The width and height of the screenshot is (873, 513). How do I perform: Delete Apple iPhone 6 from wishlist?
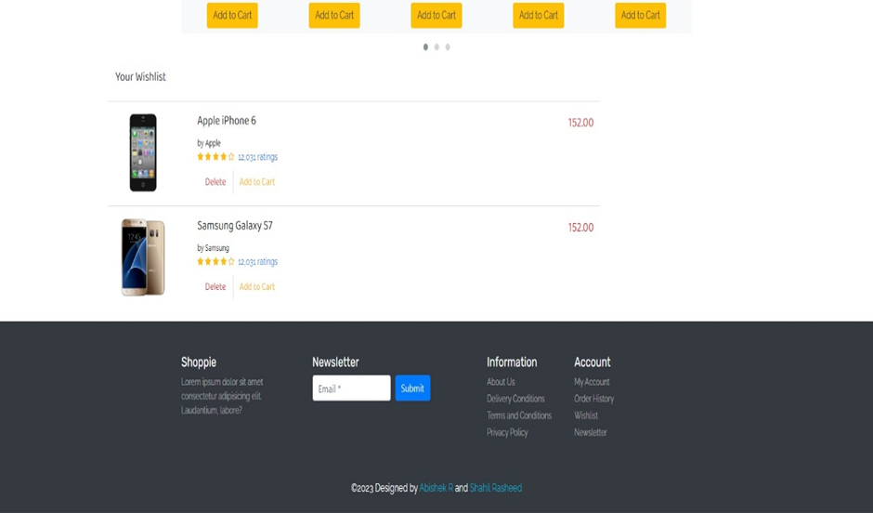pos(215,181)
